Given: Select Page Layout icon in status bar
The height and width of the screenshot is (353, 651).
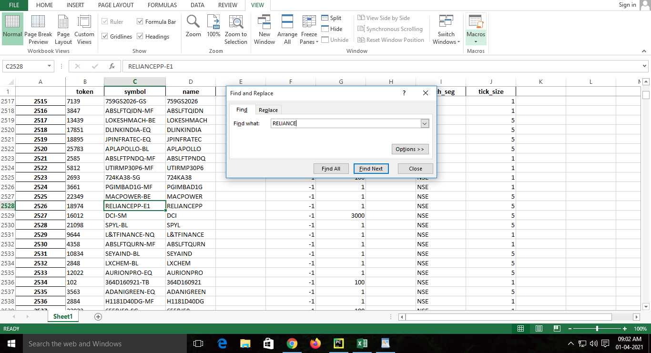Looking at the screenshot, I should 539,329.
